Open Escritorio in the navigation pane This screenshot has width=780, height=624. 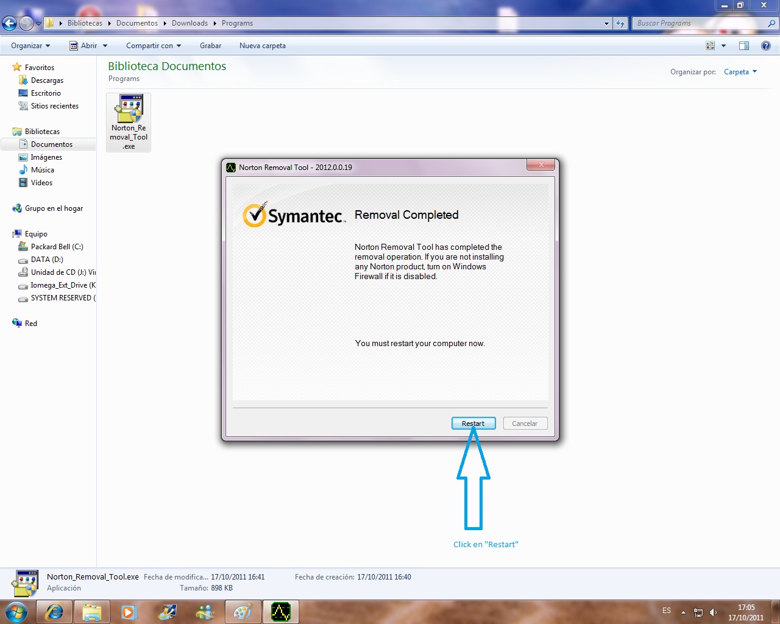tap(46, 93)
